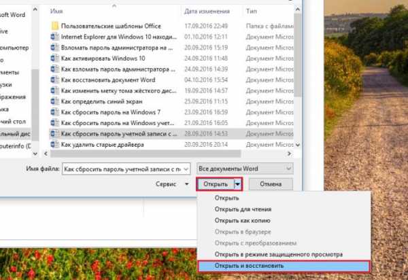
Task: Open the Все документы Word file type dropdown
Action: [x=245, y=169]
